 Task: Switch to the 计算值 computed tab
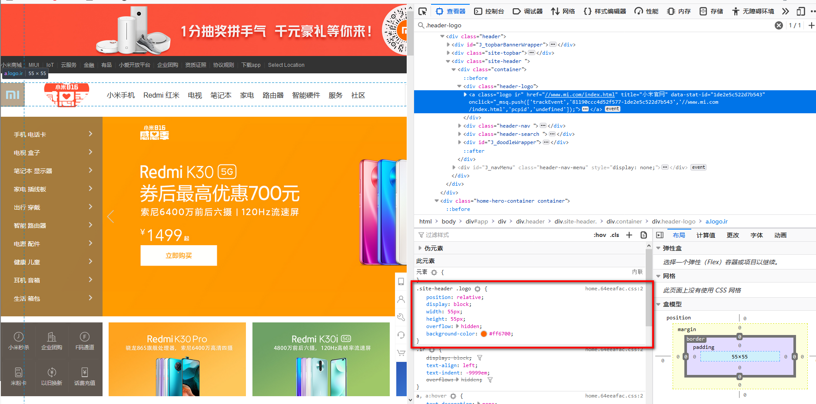click(706, 235)
